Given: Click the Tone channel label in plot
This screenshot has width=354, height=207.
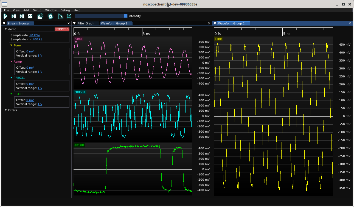Looking at the screenshot, I should (x=218, y=39).
